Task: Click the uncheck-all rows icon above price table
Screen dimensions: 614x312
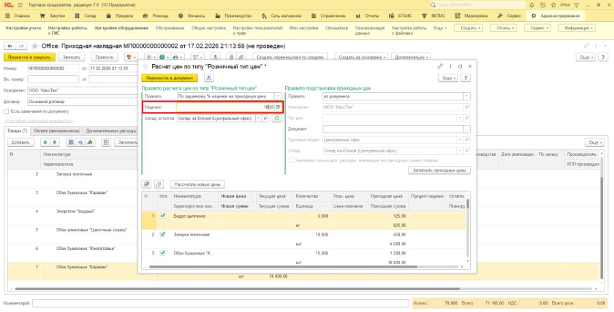Action: (x=158, y=184)
